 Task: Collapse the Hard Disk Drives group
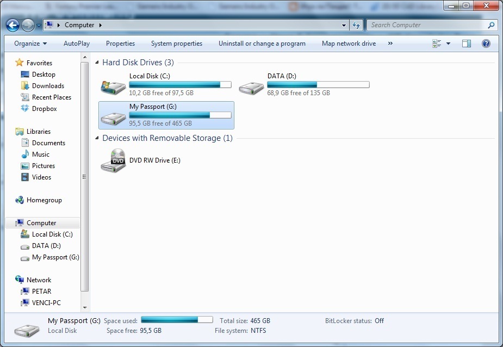pyautogui.click(x=97, y=62)
